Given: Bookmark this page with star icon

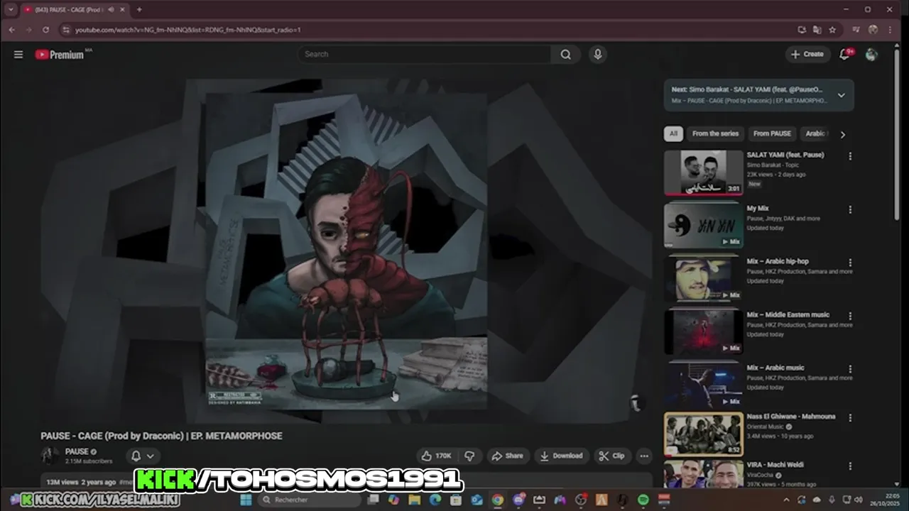Looking at the screenshot, I should tap(832, 30).
